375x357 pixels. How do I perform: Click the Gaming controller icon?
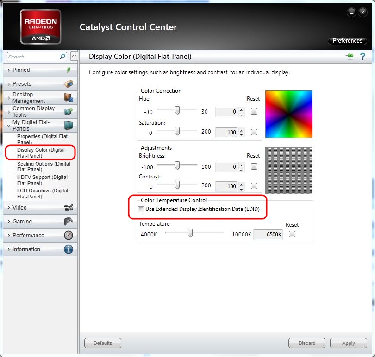click(x=69, y=221)
